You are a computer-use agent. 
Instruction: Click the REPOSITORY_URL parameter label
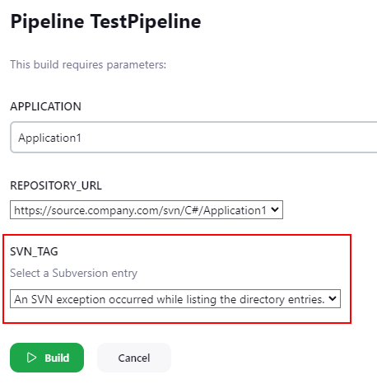click(x=56, y=185)
